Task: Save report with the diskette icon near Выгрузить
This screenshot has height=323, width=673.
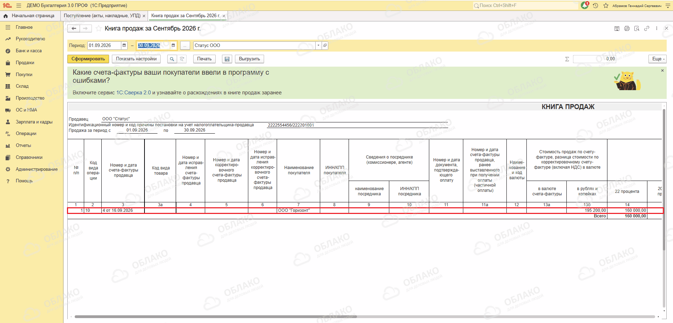Action: point(227,59)
